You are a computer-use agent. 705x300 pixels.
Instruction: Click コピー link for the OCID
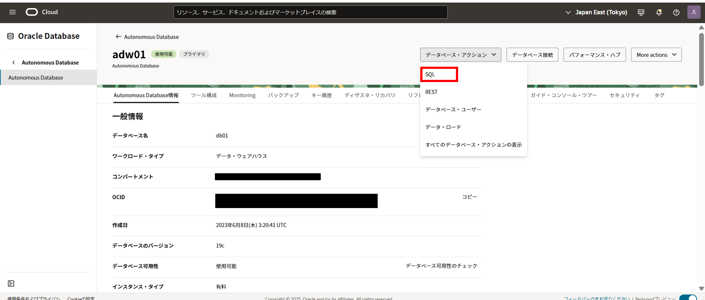point(470,197)
